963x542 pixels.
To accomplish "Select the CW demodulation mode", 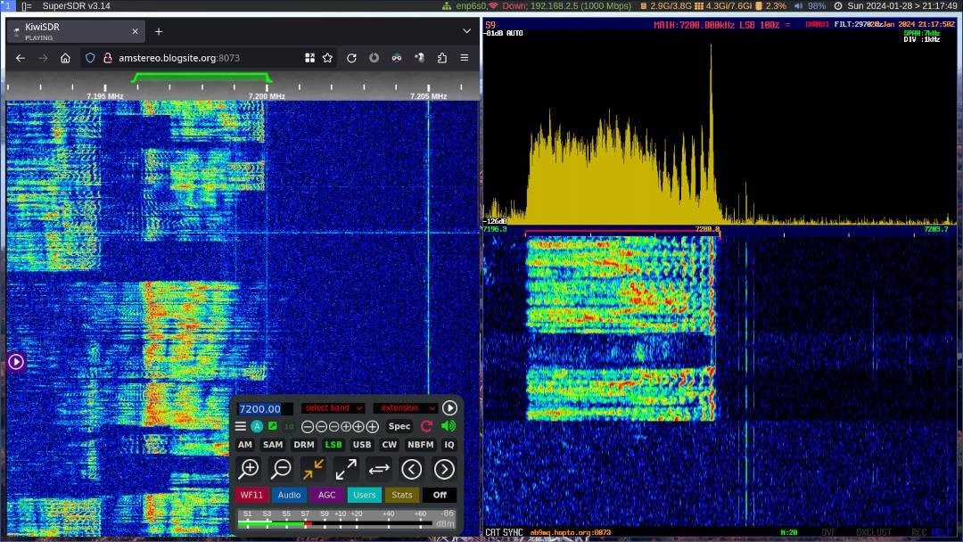I will coord(390,445).
